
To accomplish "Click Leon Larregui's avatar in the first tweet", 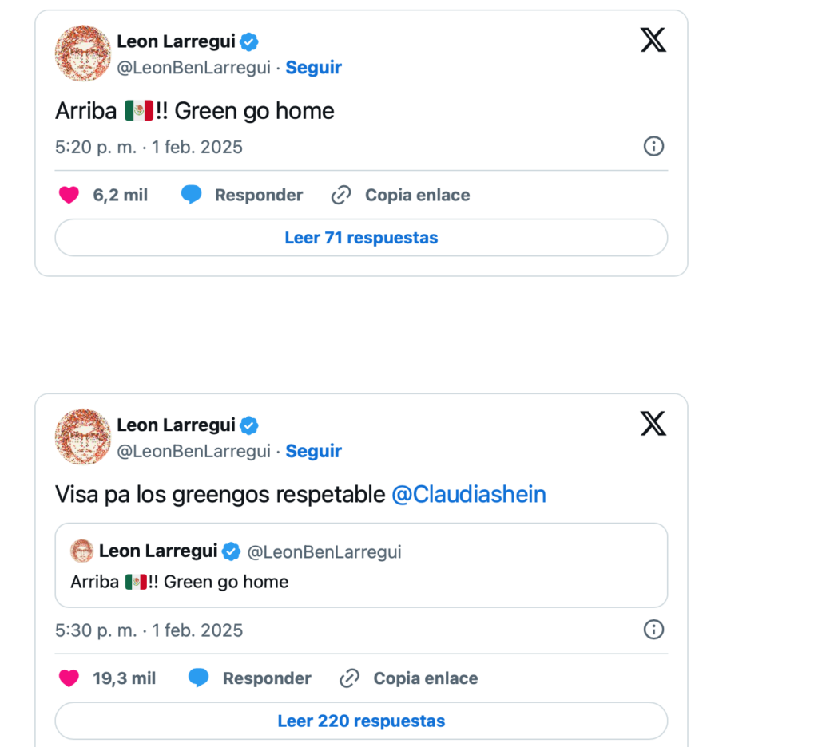I will click(83, 53).
